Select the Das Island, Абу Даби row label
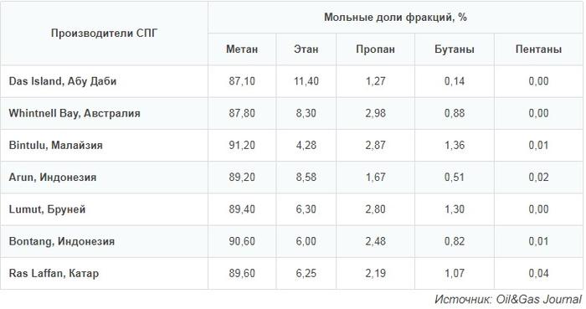Viewport: 586px width, 309px height. (x=63, y=81)
